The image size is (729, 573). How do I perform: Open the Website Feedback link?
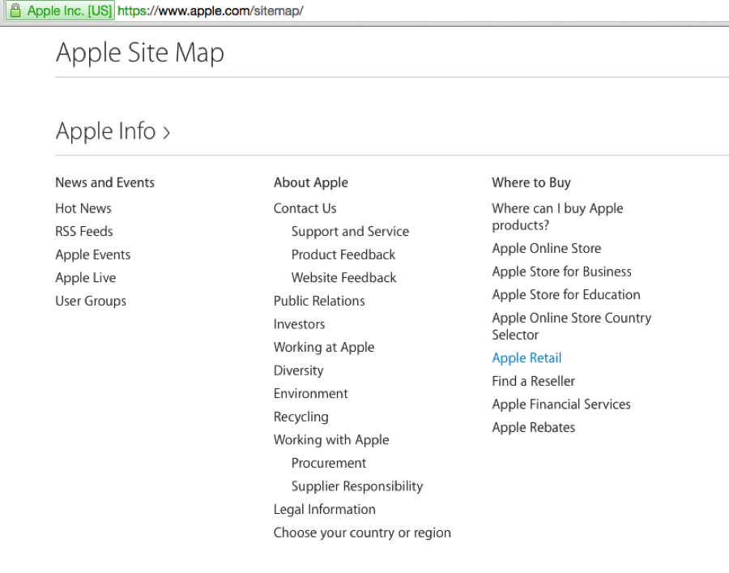point(344,278)
